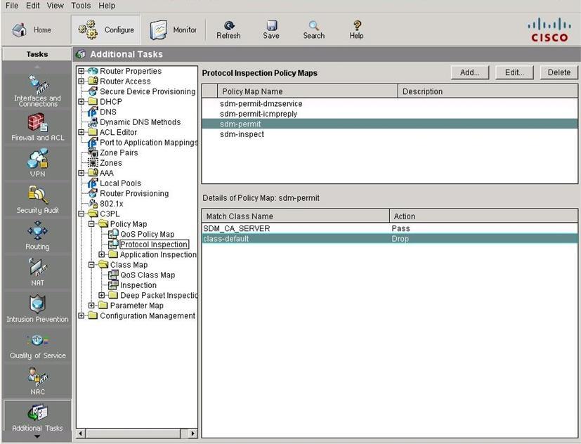Open Search with the magnifier icon
Screen dimensions: 581x444
click(x=314, y=25)
